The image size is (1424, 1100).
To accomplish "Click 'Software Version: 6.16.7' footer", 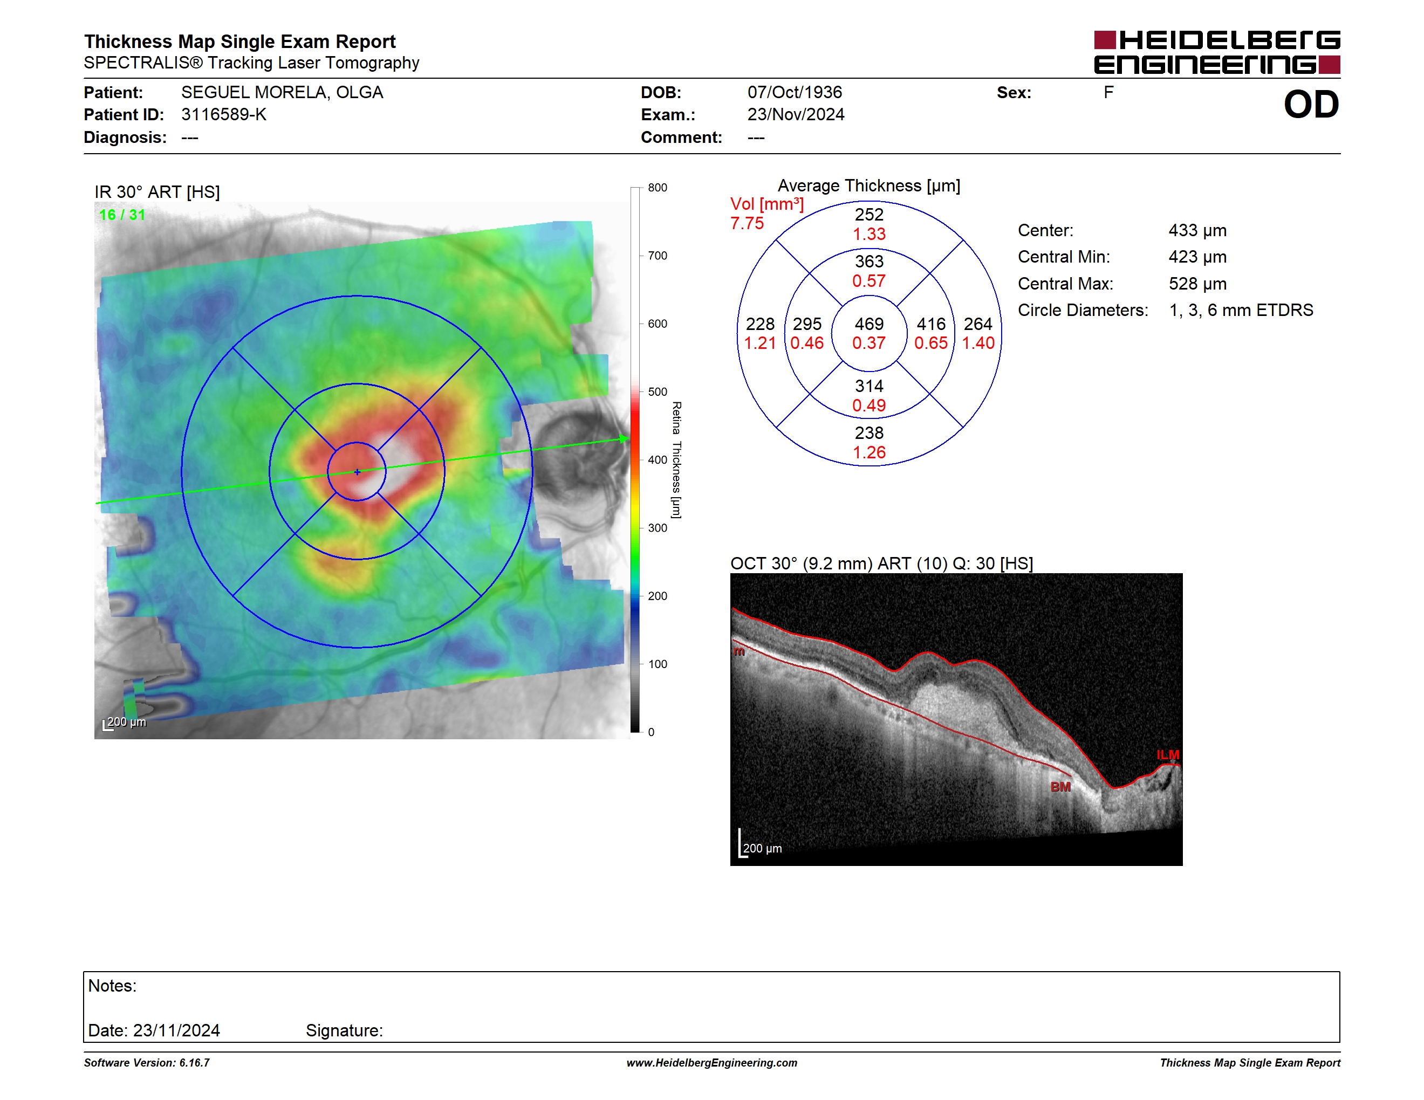I will (147, 1062).
